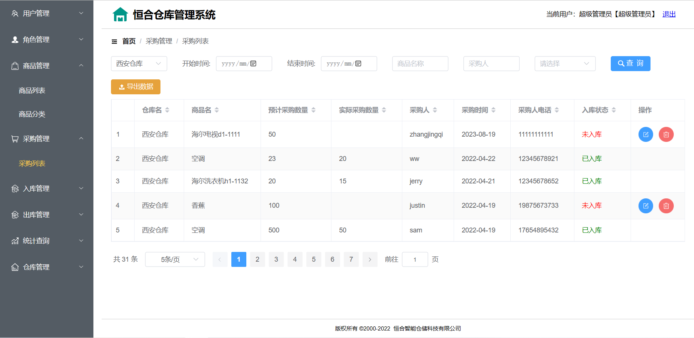Sort table by 实际采购数量 column
694x338 pixels.
[x=384, y=110]
